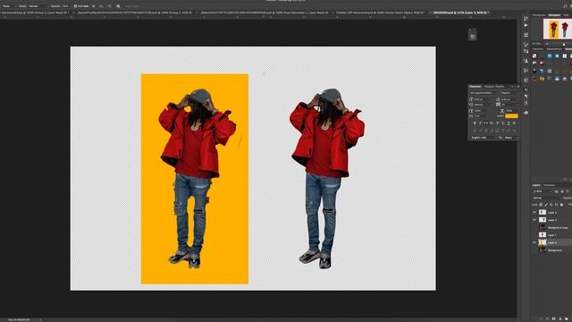
Task: Apply Subscript in Character panel
Action: 503,123
